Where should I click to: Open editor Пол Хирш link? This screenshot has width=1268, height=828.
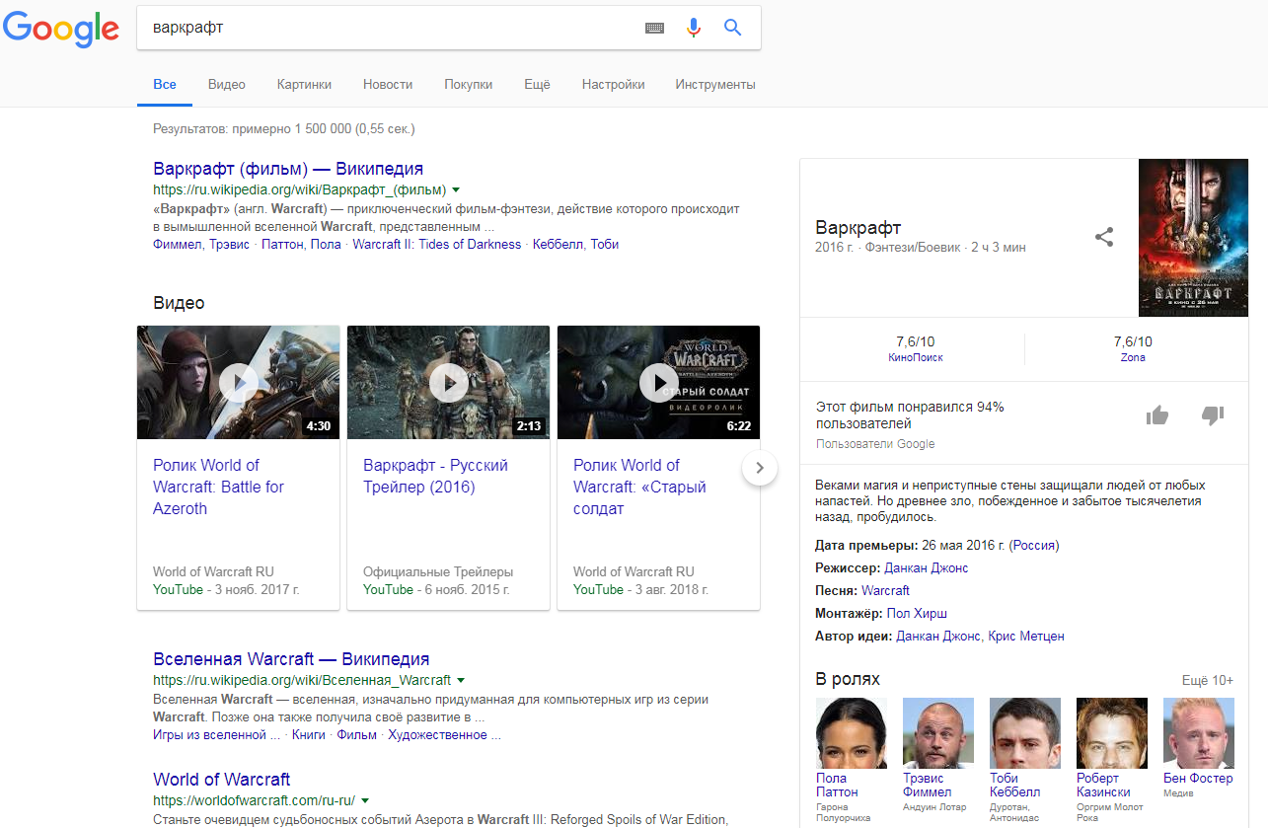coord(917,614)
